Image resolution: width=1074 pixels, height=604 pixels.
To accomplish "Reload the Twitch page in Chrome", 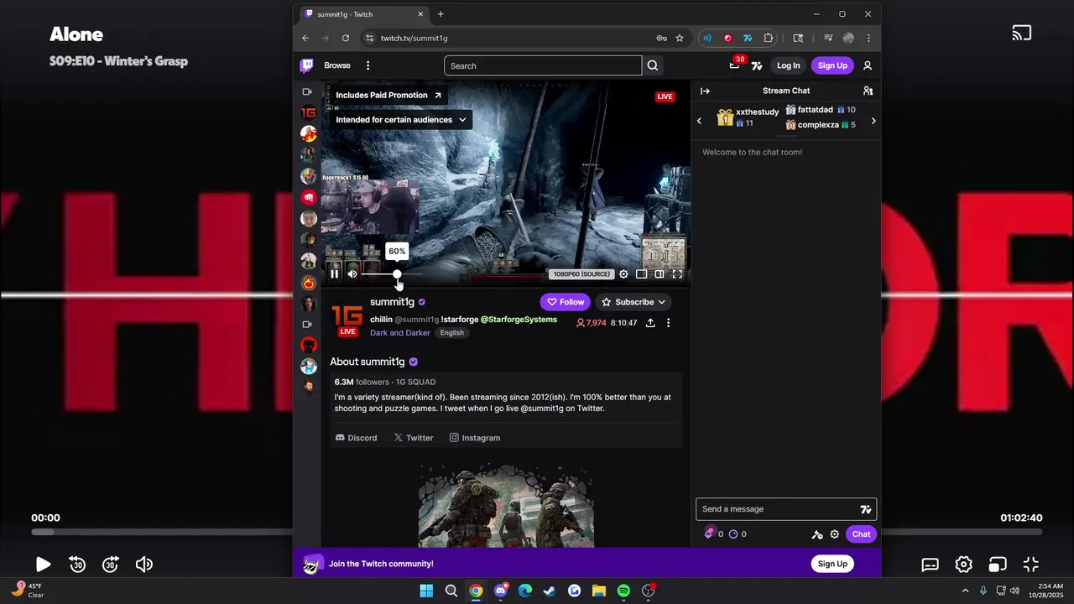I will point(346,38).
